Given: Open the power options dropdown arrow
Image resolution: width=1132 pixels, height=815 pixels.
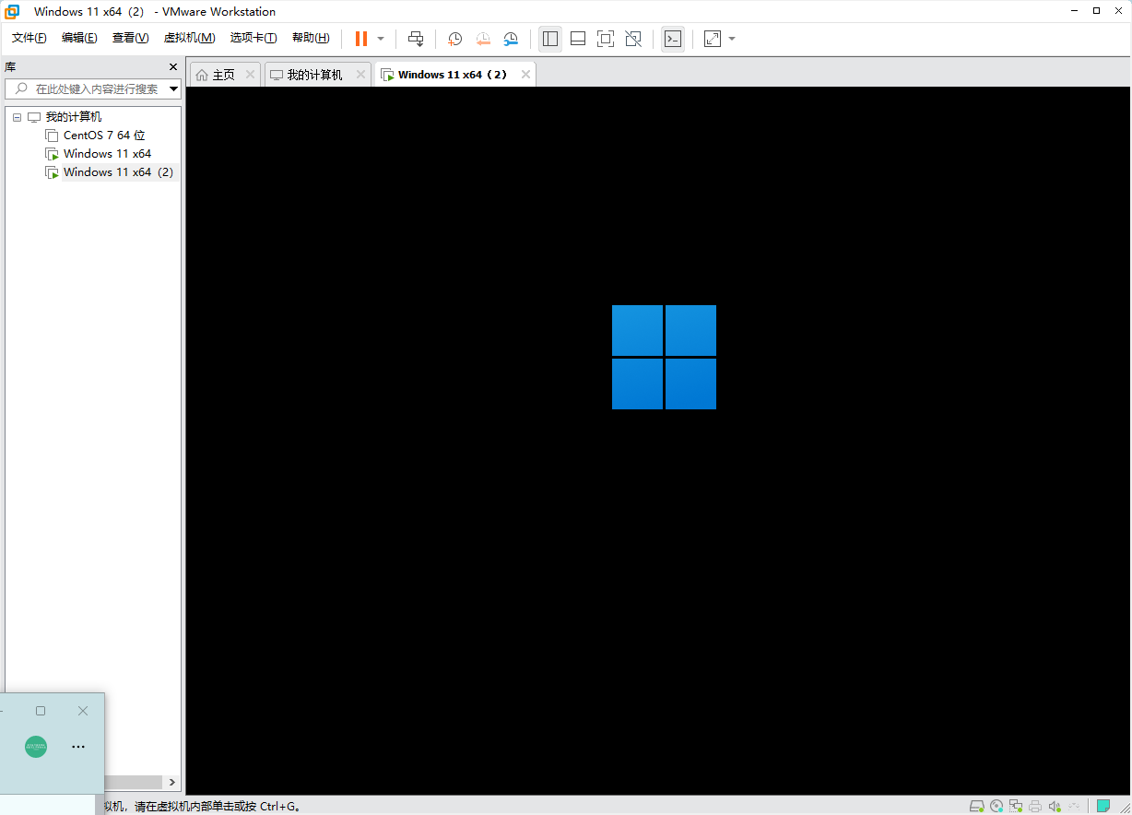Looking at the screenshot, I should (381, 39).
